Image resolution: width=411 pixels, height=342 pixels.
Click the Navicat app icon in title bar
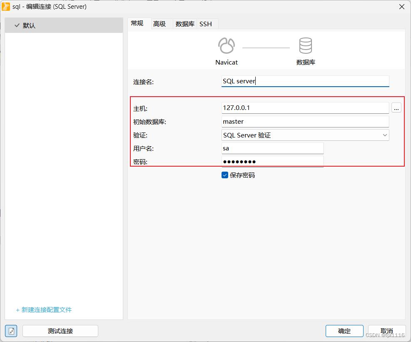click(x=5, y=7)
